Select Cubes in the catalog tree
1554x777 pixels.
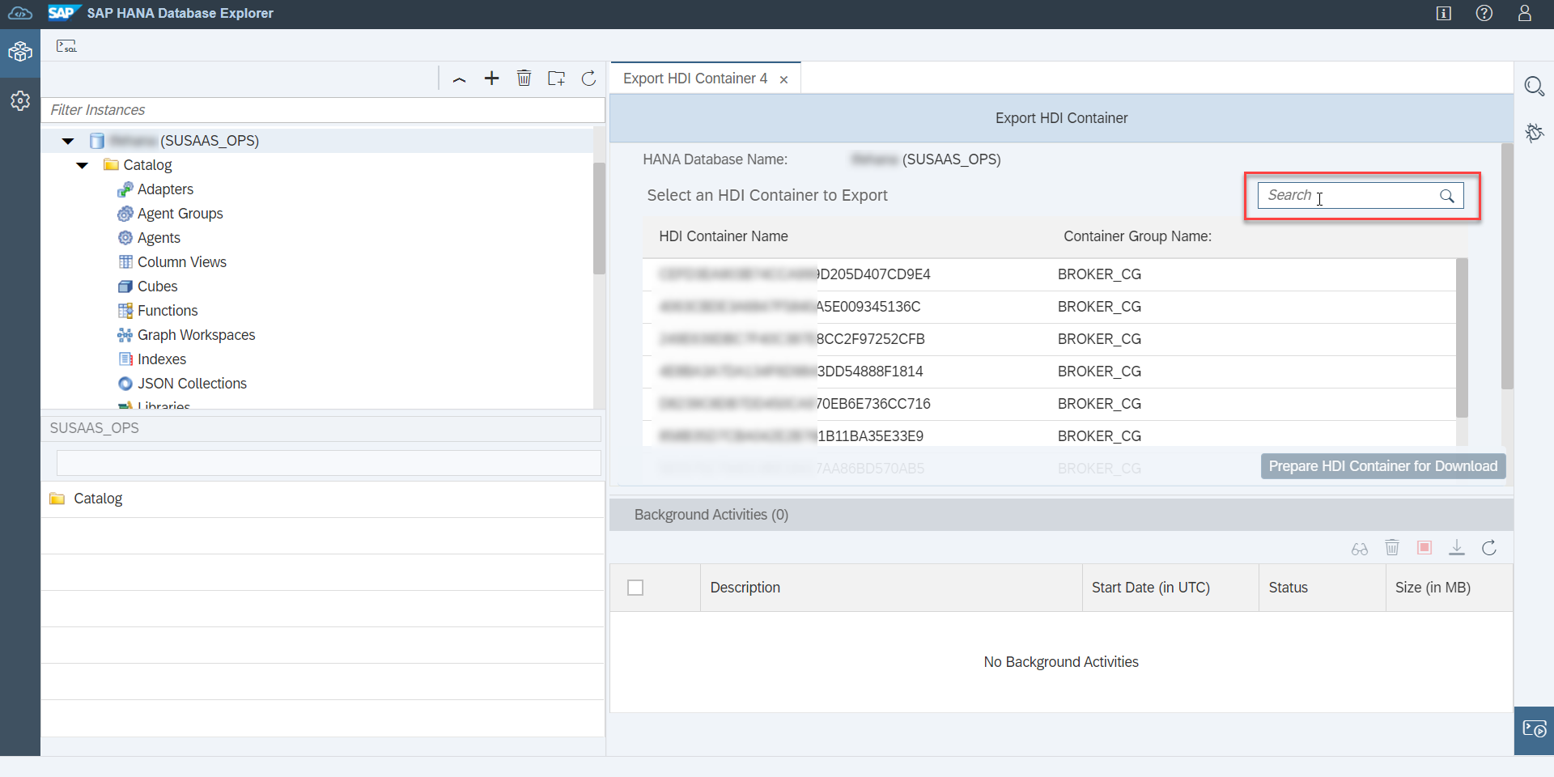pyautogui.click(x=157, y=287)
